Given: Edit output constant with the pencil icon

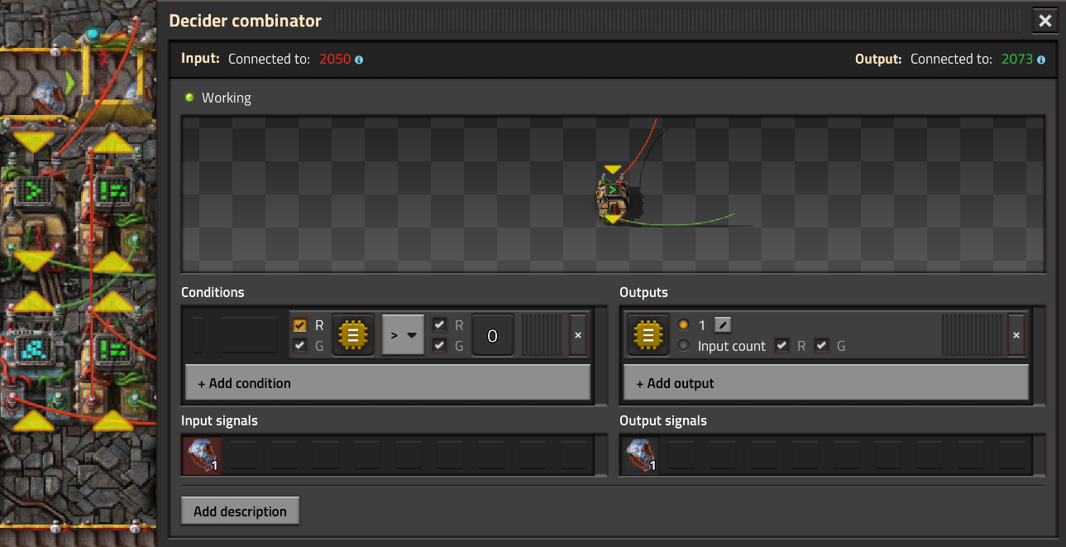Looking at the screenshot, I should [x=722, y=325].
